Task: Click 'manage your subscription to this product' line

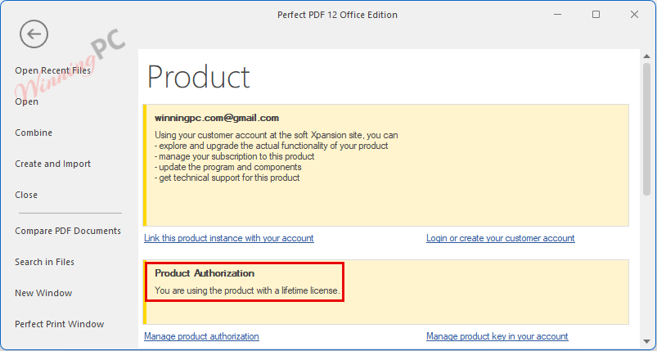Action: [235, 156]
